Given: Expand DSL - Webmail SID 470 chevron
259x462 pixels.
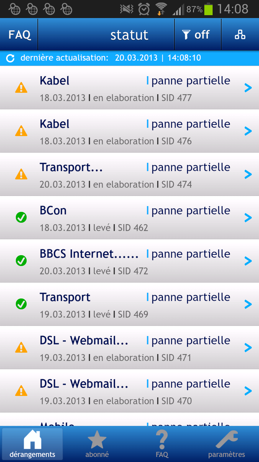Looking at the screenshot, I should [x=248, y=391].
